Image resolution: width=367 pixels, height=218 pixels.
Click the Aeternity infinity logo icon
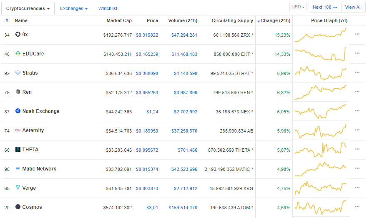pyautogui.click(x=18, y=130)
